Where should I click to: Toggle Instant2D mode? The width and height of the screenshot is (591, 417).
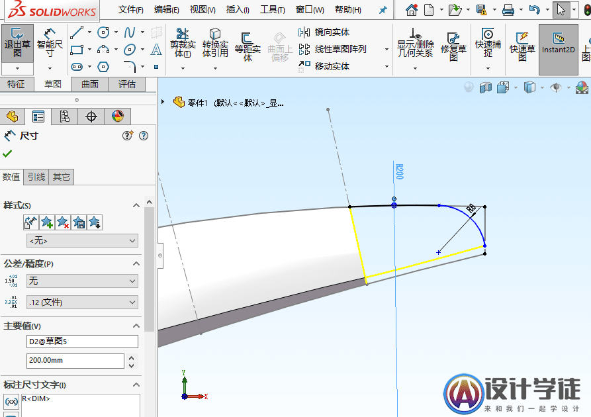coord(558,50)
